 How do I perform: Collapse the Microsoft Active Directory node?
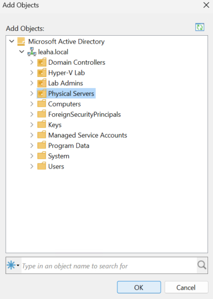pyautogui.click(x=12, y=41)
